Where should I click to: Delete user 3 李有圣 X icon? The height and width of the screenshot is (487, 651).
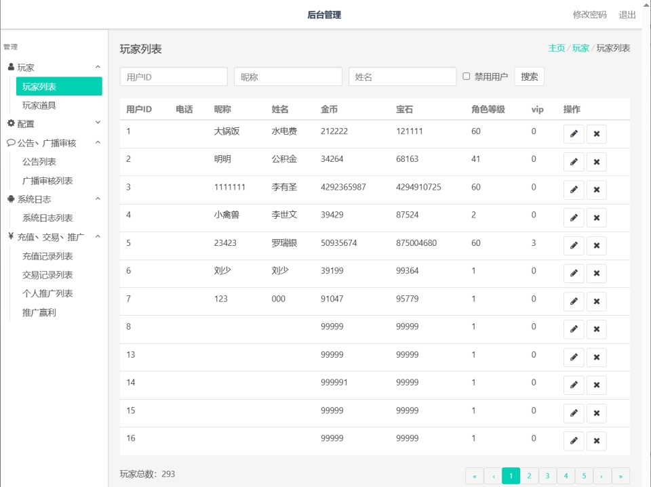coord(597,190)
